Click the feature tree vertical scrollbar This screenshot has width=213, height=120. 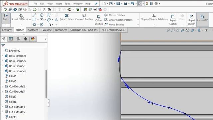[46, 84]
